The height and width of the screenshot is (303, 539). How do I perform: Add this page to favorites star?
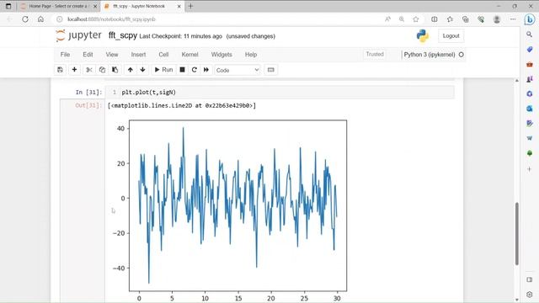[x=416, y=19]
